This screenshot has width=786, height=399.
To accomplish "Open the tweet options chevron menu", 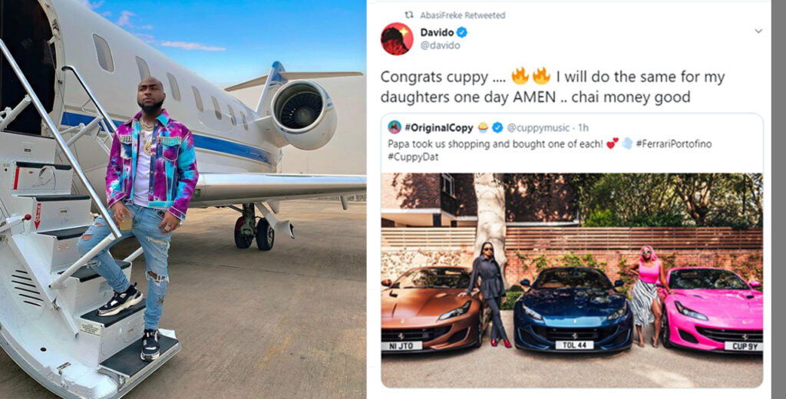I will coord(758,31).
